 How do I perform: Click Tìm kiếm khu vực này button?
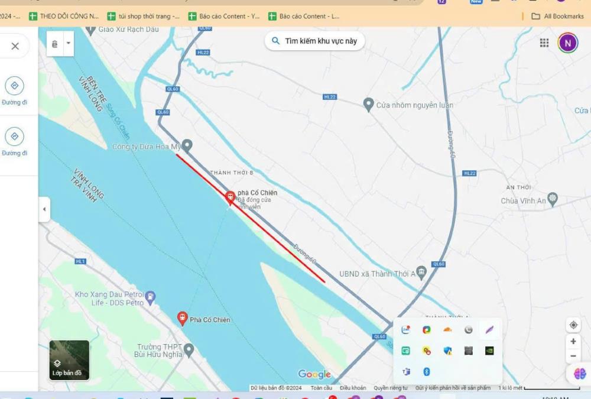click(x=315, y=41)
